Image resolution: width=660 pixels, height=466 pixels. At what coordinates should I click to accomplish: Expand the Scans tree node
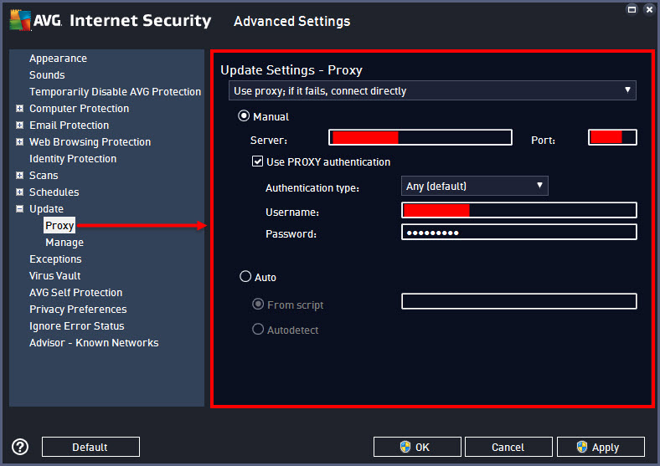[x=19, y=176]
